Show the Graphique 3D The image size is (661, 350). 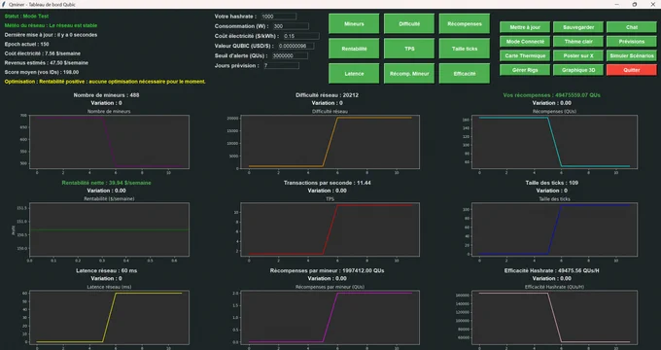[x=578, y=70]
